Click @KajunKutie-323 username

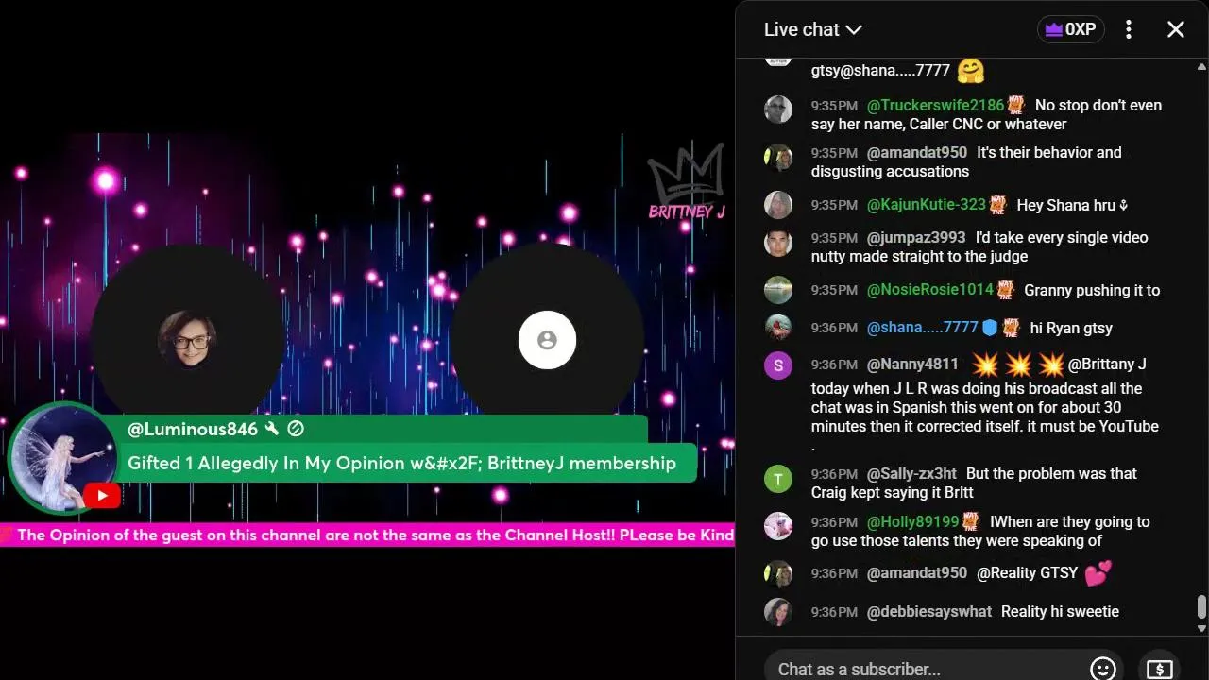pyautogui.click(x=926, y=205)
